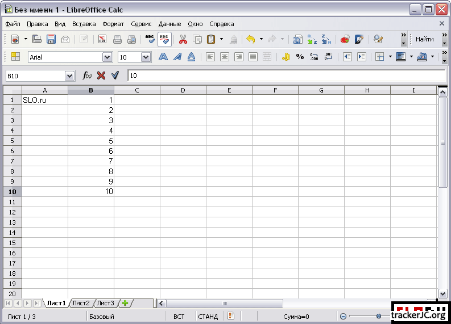Insert a chart from toolbar
Image resolution: width=451 pixels, height=324 pixels.
345,39
